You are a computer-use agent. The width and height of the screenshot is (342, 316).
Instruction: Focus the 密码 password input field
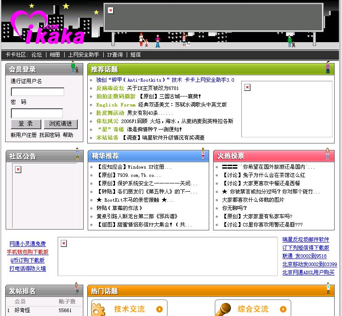37,113
